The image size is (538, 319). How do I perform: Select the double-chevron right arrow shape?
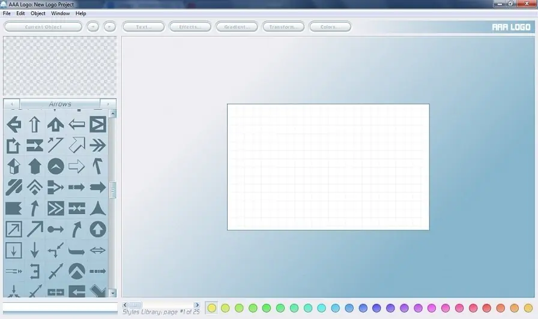pos(98,146)
